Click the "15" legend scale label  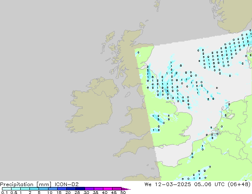[x=59, y=192]
